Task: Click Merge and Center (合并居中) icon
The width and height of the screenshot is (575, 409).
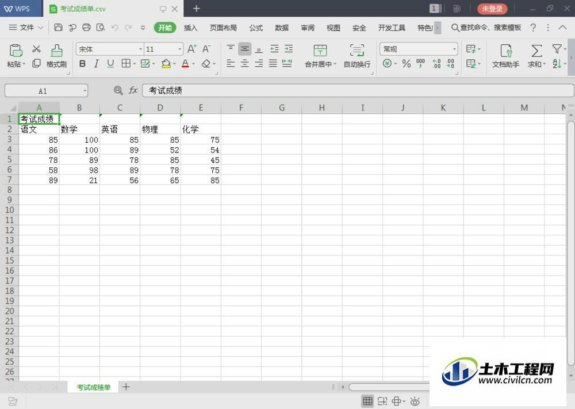Action: click(x=320, y=50)
